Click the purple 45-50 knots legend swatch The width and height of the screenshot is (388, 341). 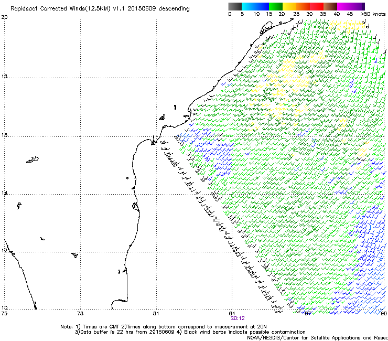pyautogui.click(x=358, y=6)
